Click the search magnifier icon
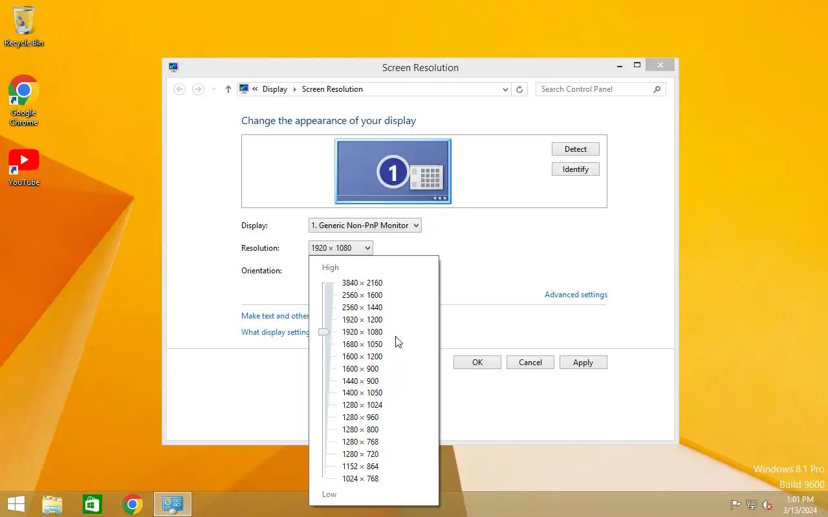This screenshot has width=828, height=517. (x=657, y=89)
